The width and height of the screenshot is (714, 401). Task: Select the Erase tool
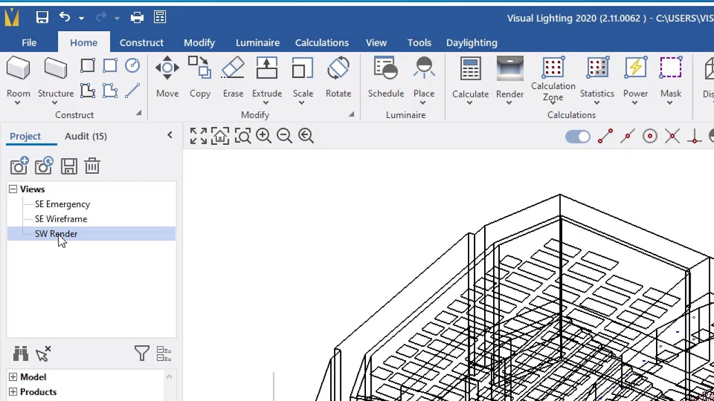tap(233, 77)
